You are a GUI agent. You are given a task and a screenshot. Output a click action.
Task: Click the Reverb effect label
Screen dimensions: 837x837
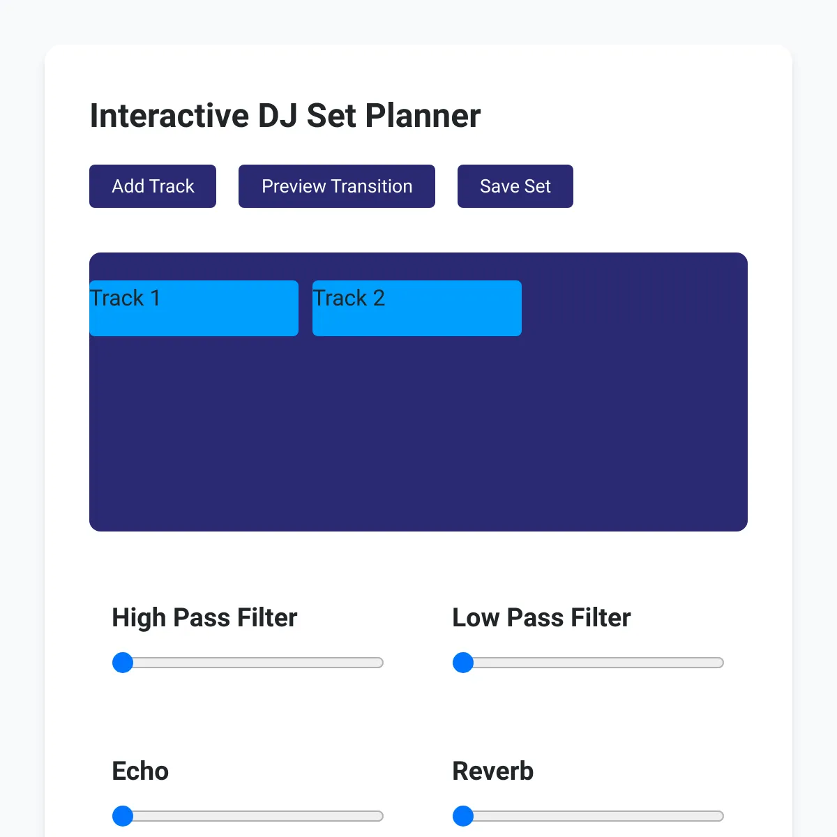(493, 771)
